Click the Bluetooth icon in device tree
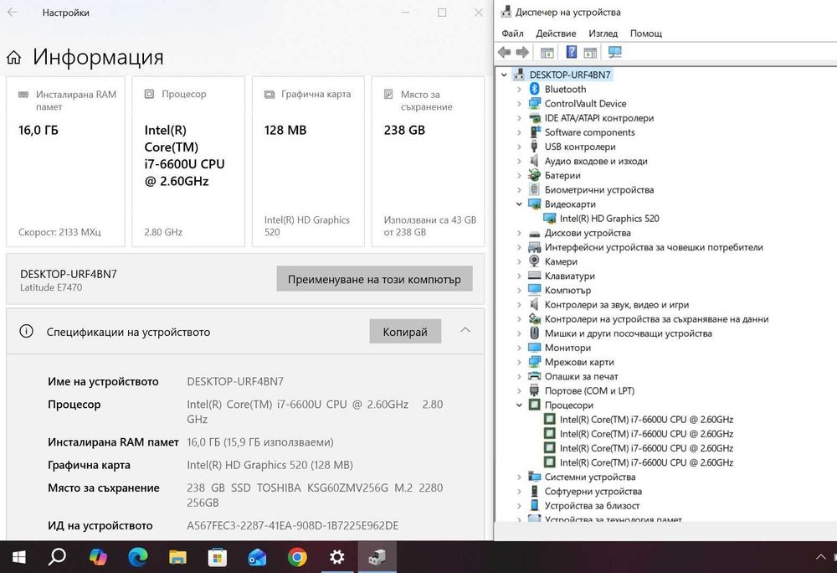Screen dimensions: 837x573 point(534,89)
